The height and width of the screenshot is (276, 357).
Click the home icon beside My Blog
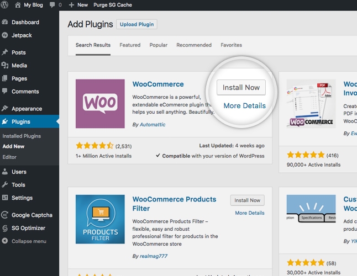pos(18,5)
